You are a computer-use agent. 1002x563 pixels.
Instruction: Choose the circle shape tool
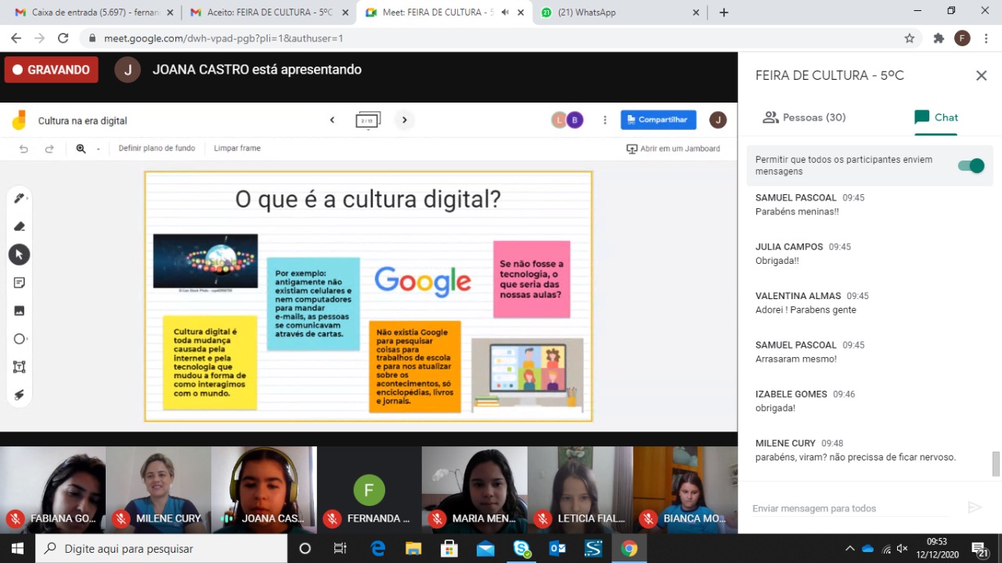click(x=20, y=339)
